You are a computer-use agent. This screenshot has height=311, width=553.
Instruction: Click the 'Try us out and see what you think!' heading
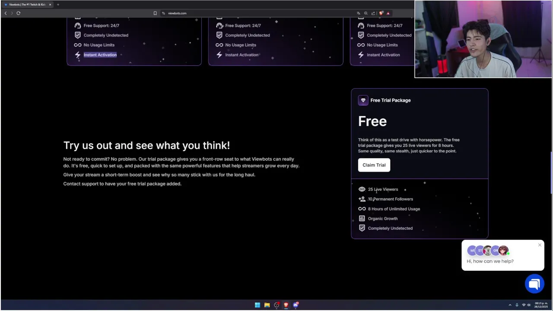pyautogui.click(x=146, y=145)
